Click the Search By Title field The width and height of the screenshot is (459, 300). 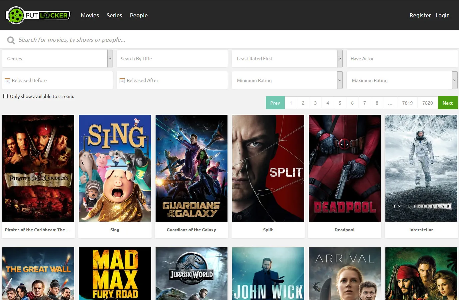[172, 59]
